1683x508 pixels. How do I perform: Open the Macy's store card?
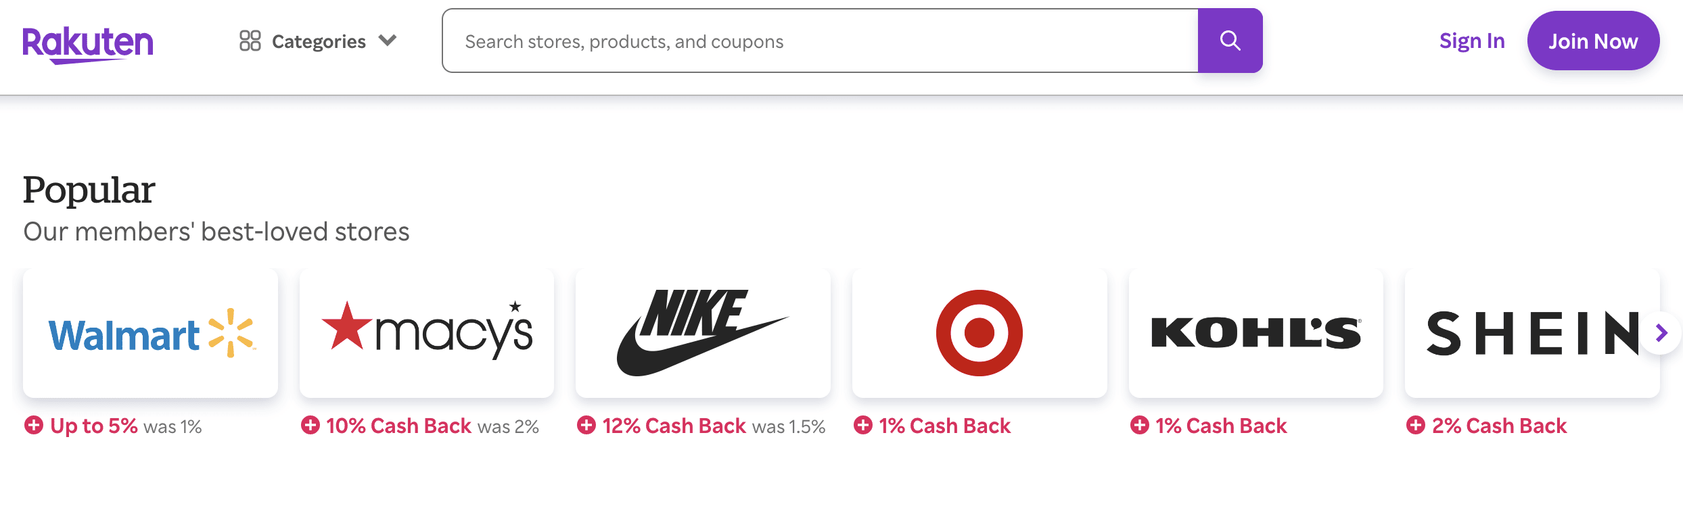tap(427, 333)
